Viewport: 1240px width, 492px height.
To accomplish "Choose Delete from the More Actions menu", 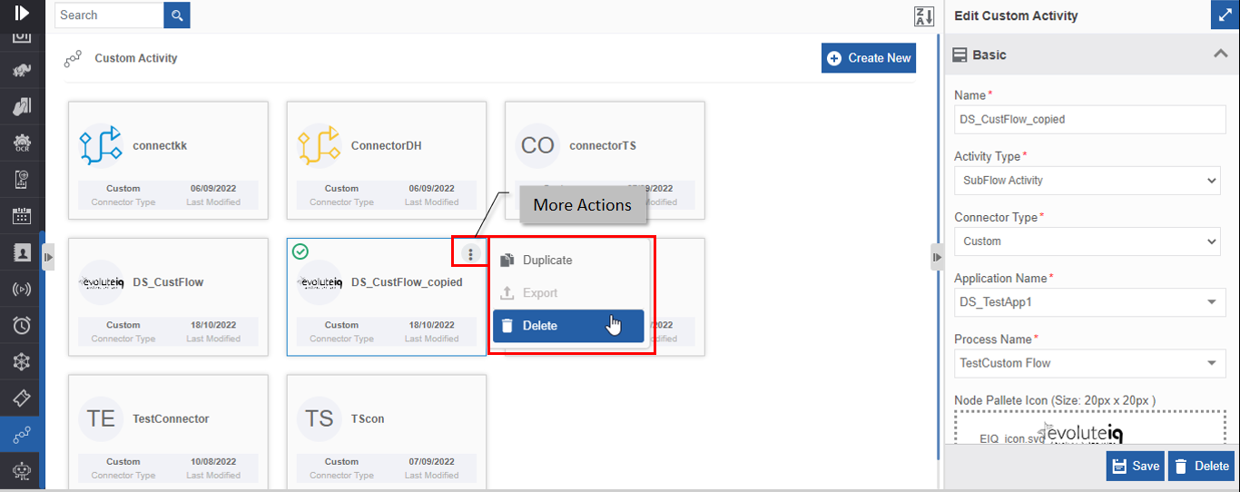I will [568, 326].
